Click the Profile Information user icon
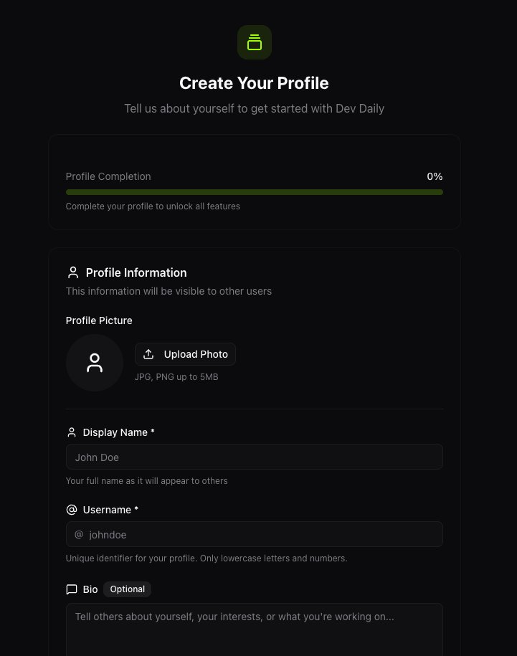 pos(73,272)
